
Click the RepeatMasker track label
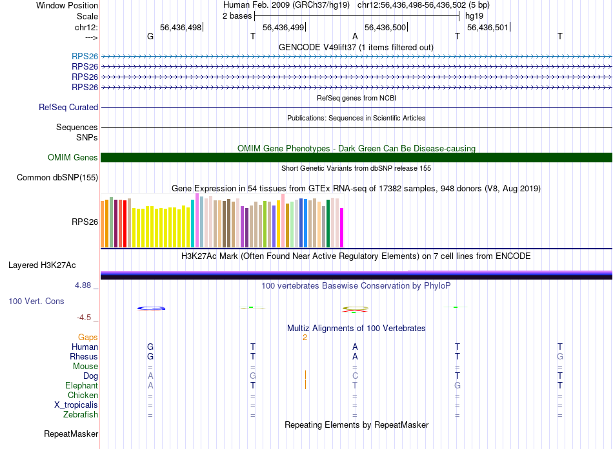71,434
